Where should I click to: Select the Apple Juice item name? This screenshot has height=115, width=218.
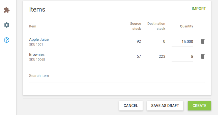pos(39,40)
